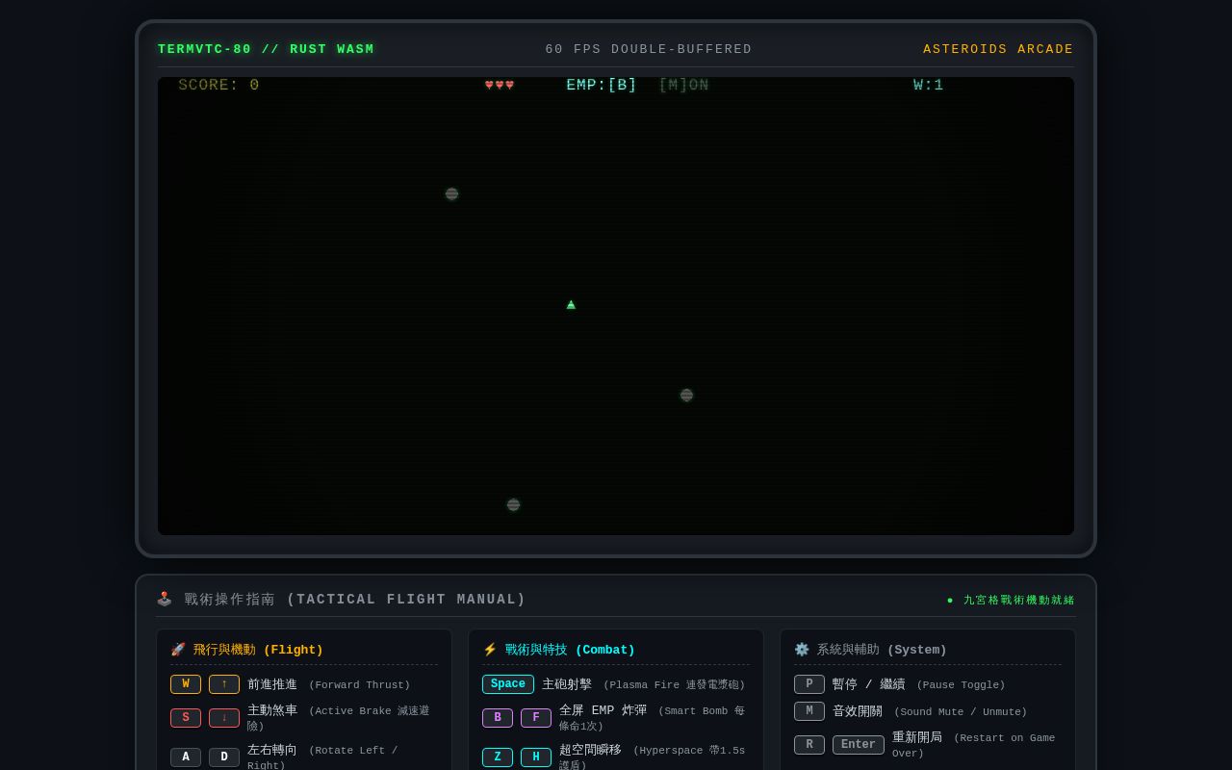Click the D rotate key

pos(224,757)
